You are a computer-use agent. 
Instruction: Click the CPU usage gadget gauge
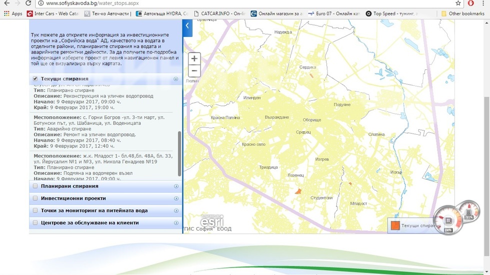point(446,221)
